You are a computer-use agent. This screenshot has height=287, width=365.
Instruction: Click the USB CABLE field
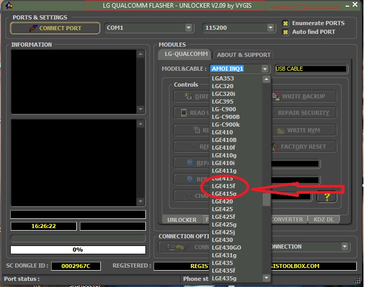point(311,69)
